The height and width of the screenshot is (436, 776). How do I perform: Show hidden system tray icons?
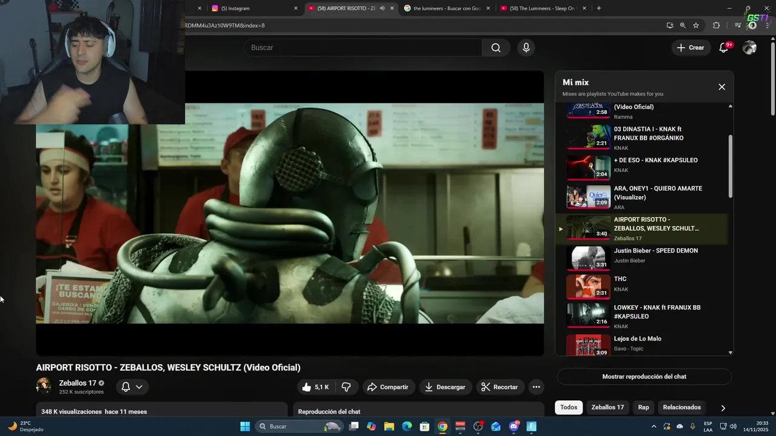click(654, 426)
